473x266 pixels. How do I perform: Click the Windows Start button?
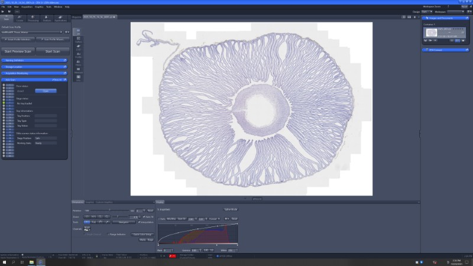[4, 261]
